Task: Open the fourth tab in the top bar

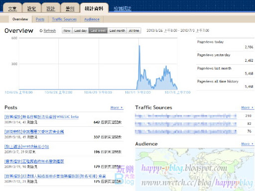Action: point(70,8)
